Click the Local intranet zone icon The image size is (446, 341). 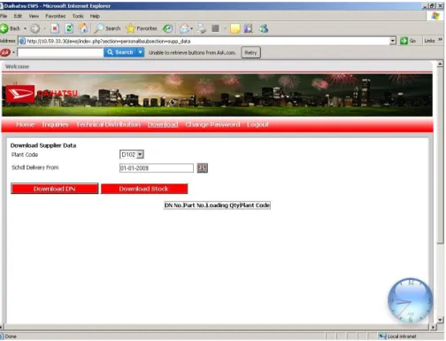(382, 337)
